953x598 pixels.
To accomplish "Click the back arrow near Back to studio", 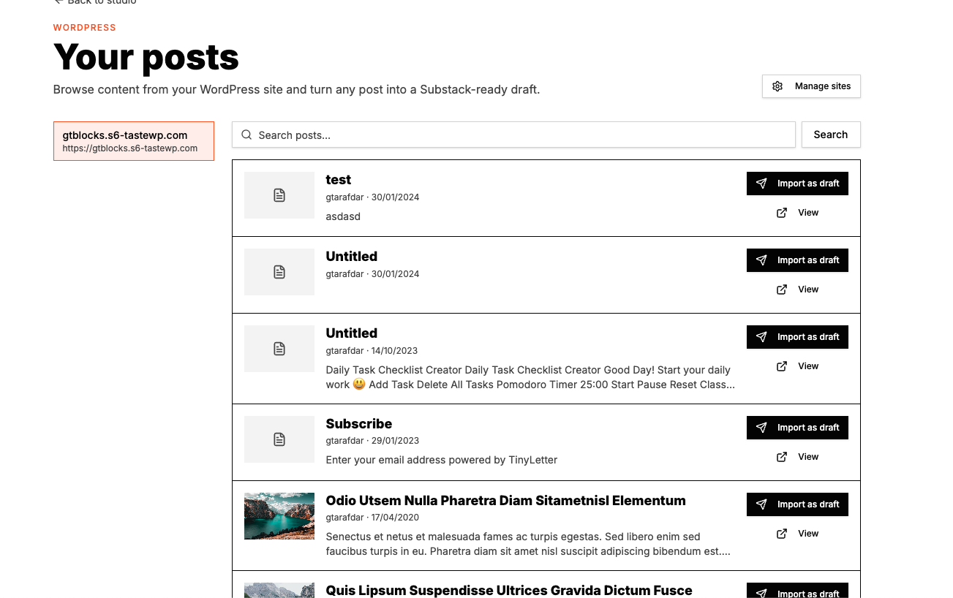I will pyautogui.click(x=59, y=2).
